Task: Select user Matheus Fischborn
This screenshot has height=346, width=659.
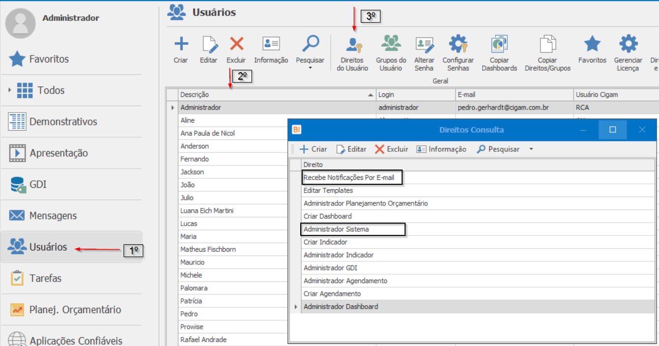Action: (x=233, y=249)
